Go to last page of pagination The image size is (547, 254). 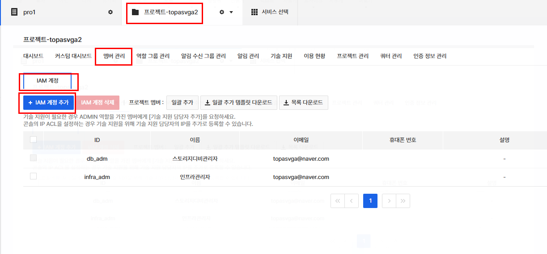tap(403, 201)
